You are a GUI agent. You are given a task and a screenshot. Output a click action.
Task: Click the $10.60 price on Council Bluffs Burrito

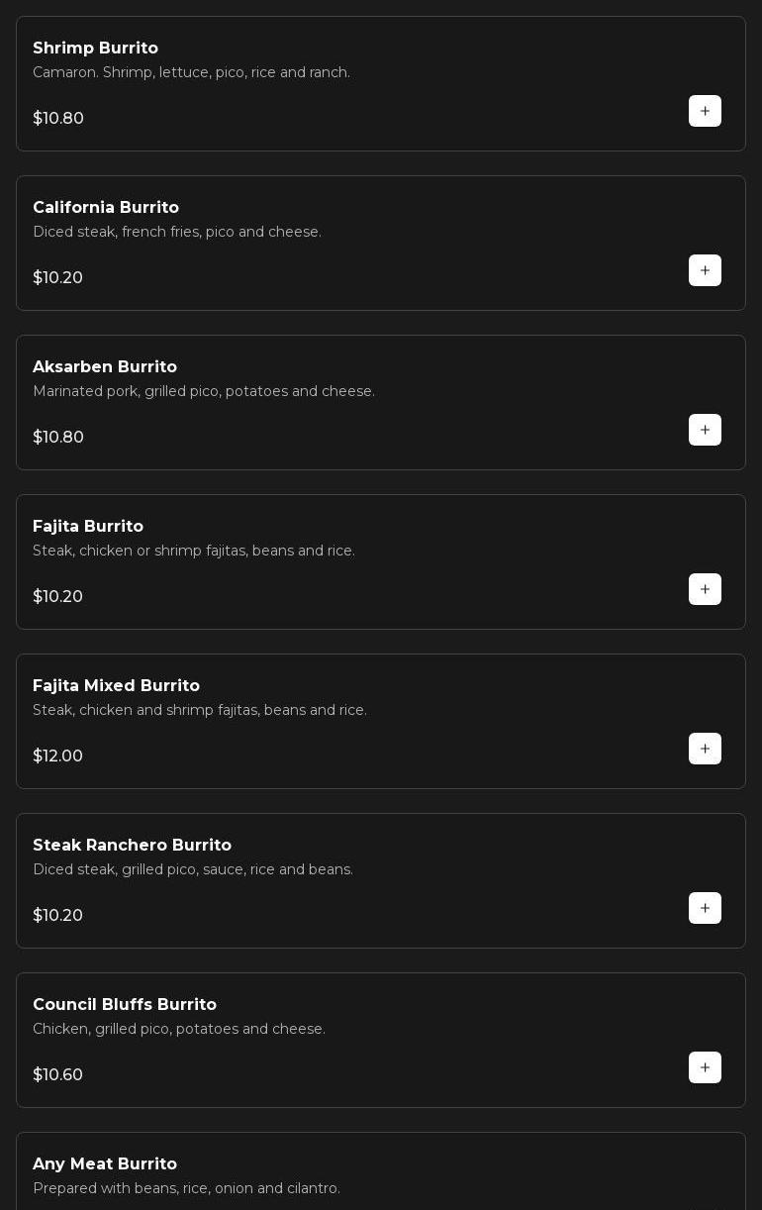click(57, 1075)
